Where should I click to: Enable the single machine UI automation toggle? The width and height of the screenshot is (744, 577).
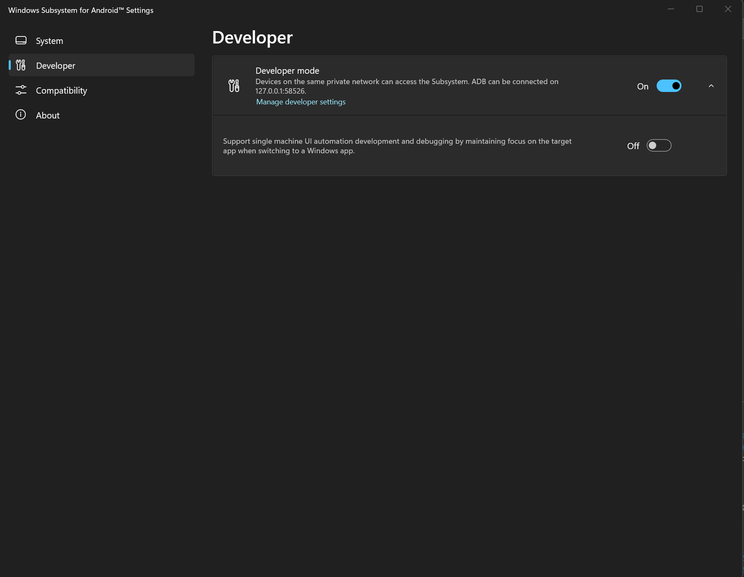click(x=659, y=146)
